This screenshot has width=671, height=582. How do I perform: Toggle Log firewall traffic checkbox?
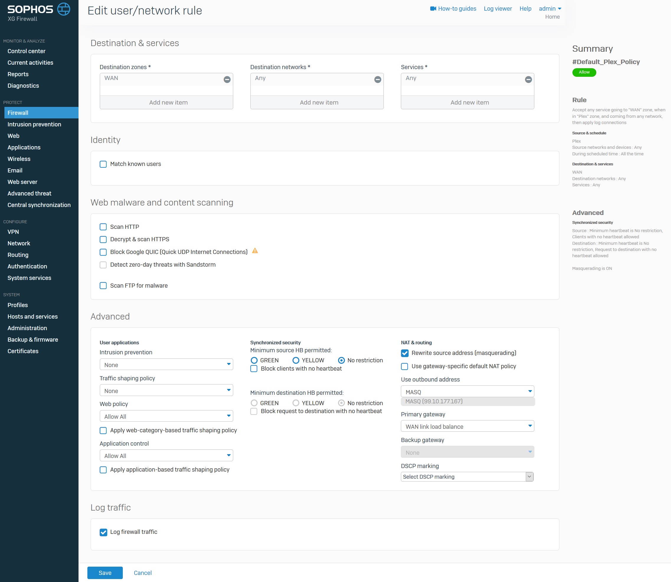point(103,532)
